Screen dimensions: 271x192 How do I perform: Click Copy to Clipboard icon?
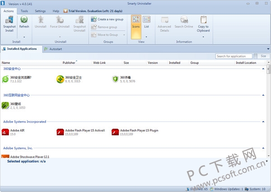coord(203,19)
